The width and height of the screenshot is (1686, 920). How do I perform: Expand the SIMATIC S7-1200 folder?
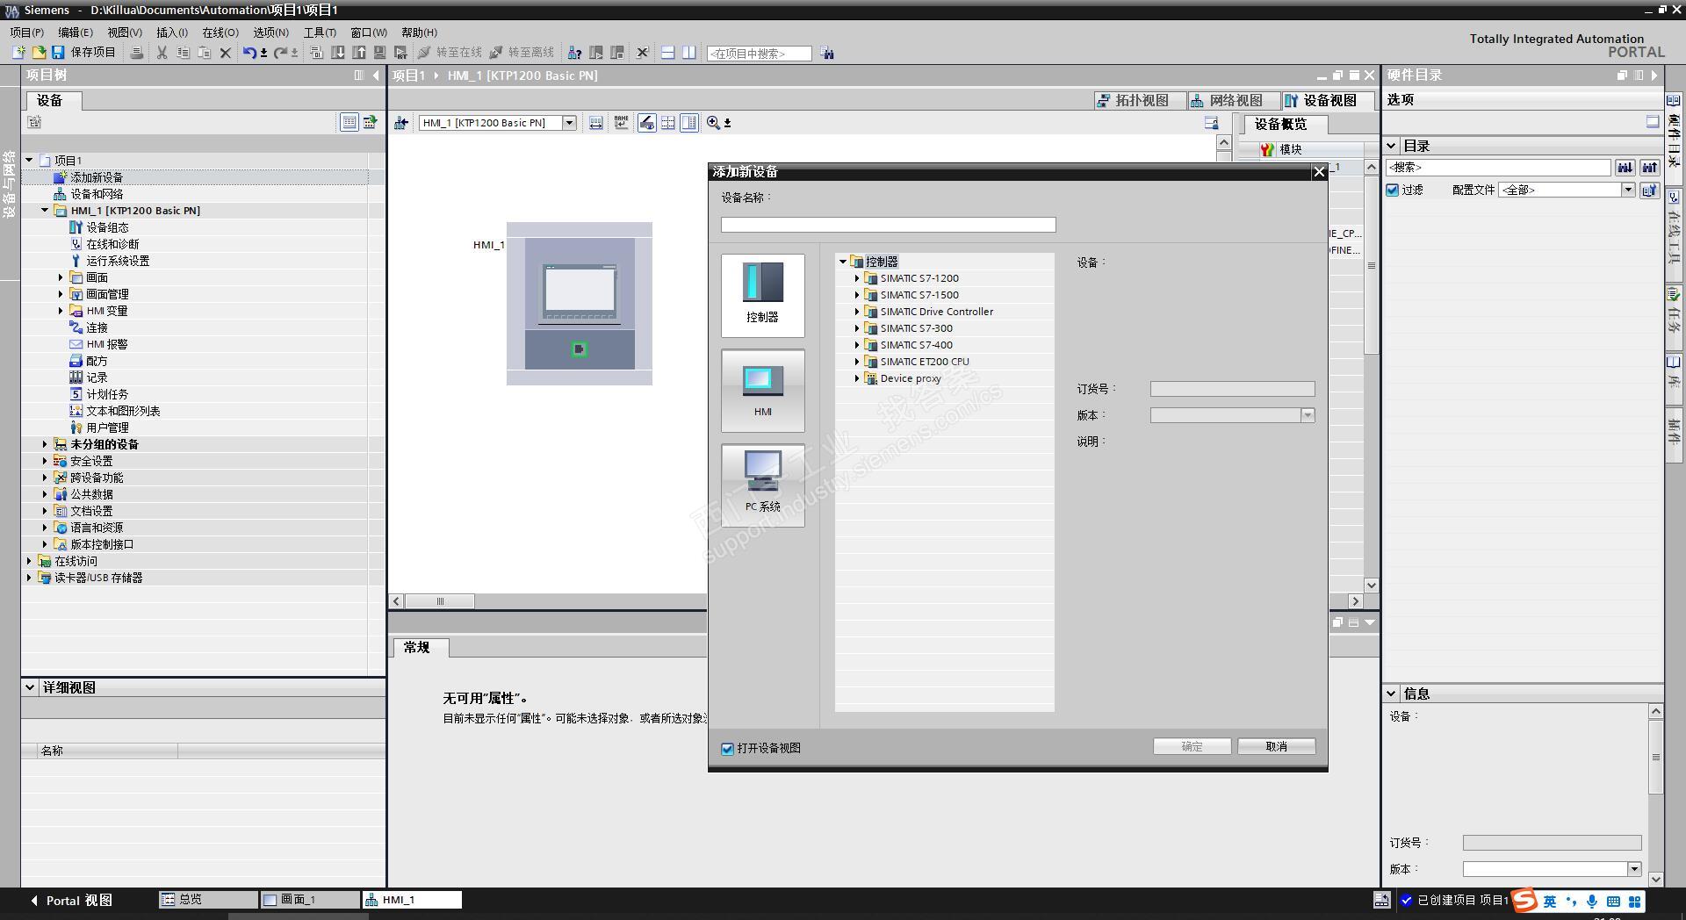857,278
